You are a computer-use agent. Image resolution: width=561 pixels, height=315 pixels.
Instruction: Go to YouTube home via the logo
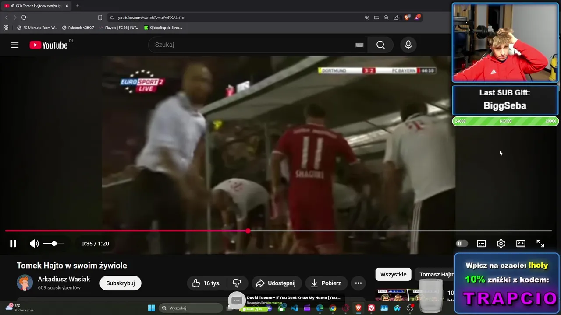pyautogui.click(x=49, y=45)
